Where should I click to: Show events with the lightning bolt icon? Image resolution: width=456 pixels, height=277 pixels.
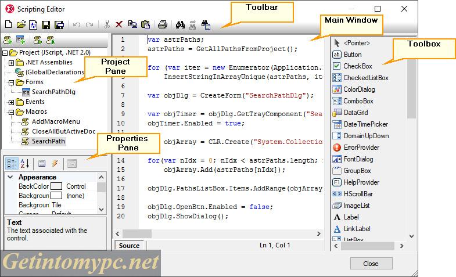(x=55, y=164)
